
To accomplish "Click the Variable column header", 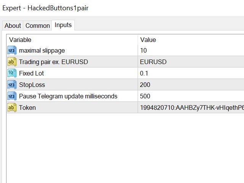I will (x=72, y=40).
